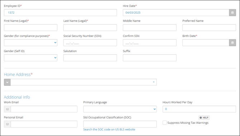Click the Suppress Missing Tax Warnings label
The image size is (240, 136).
click(188, 123)
